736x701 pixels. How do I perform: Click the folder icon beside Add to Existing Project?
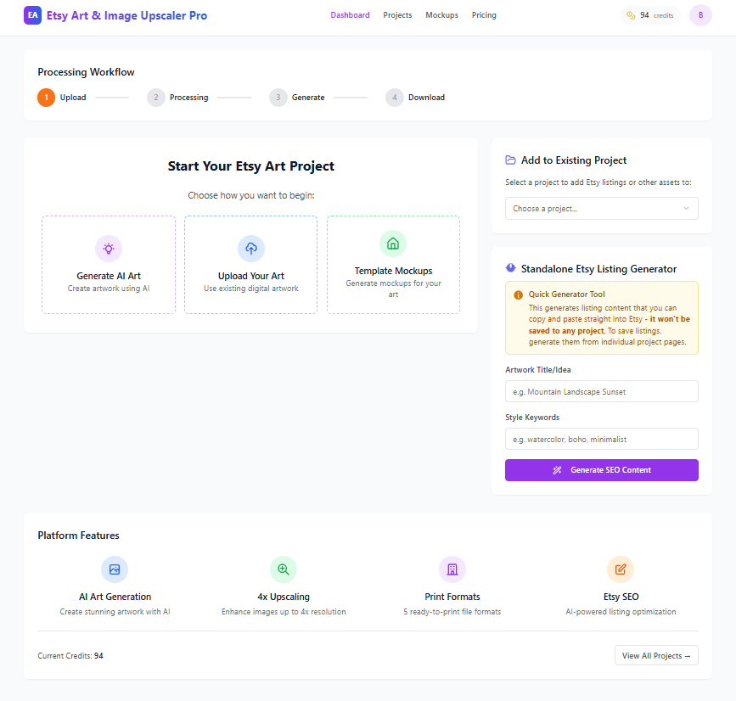pos(510,160)
